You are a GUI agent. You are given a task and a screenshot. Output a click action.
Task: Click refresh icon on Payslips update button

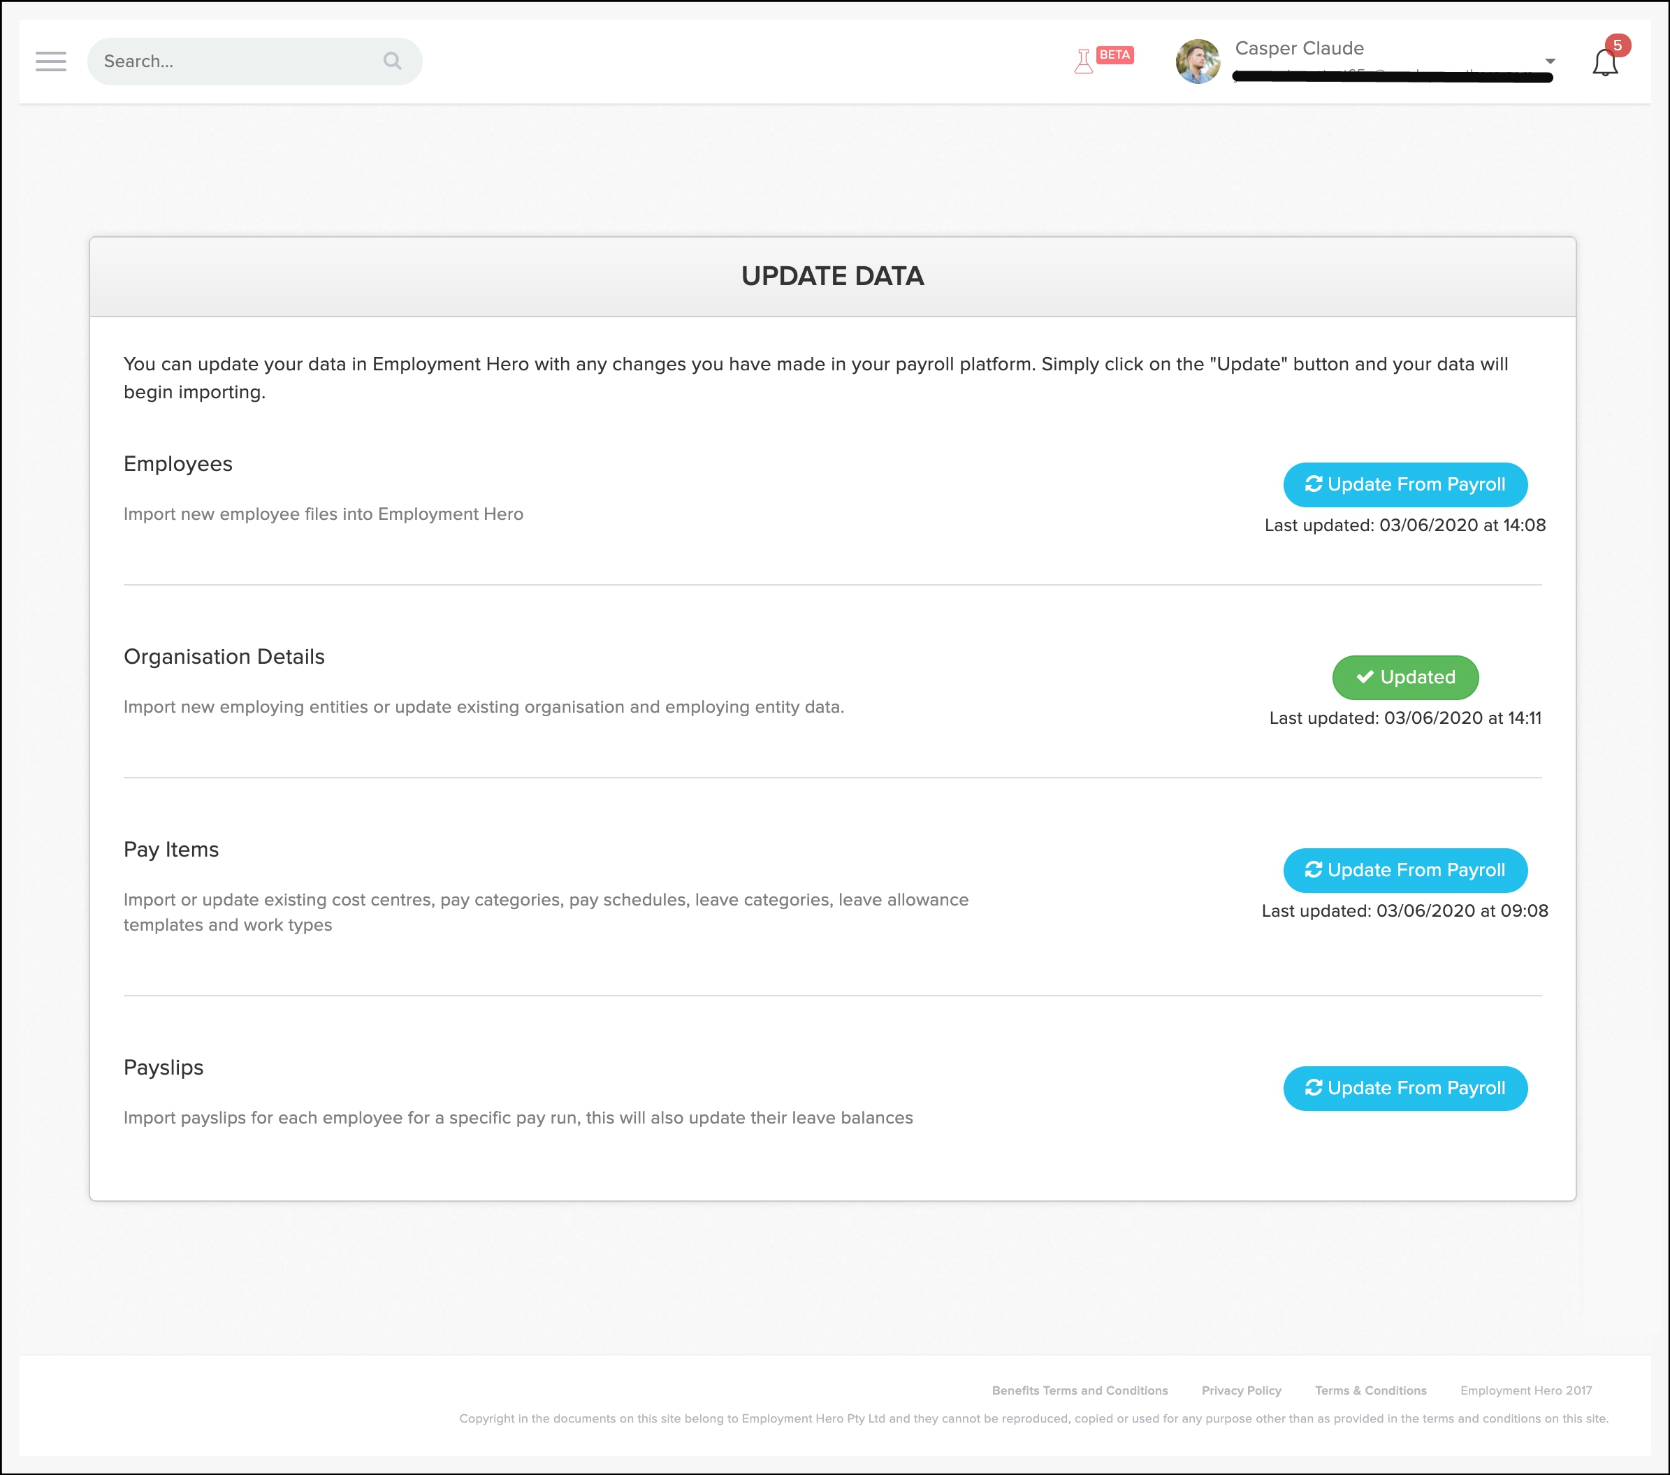coord(1313,1088)
